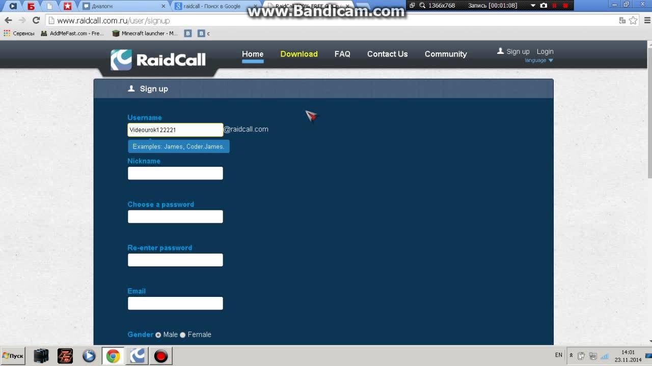Reload the page with the refresh icon

pos(36,20)
